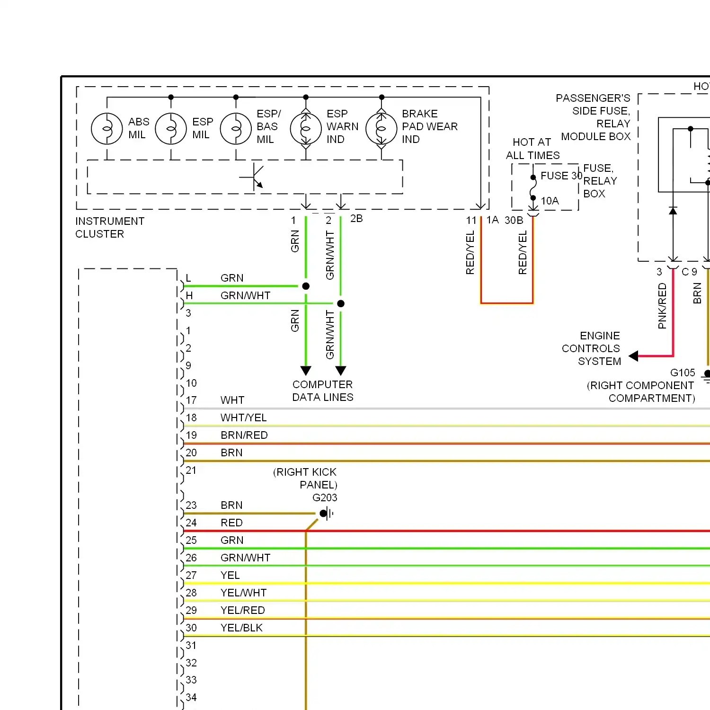Select the vertical BRN wire label near C 9
The width and height of the screenshot is (710, 710).
[697, 293]
